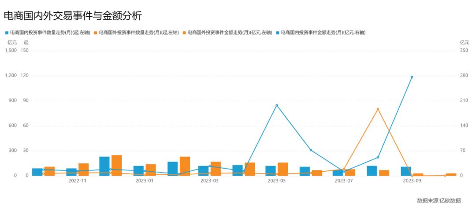Toggle the 电商国内投资事件数量走势(月)(起,左轴) legend label
The height and width of the screenshot is (210, 476).
point(50,32)
